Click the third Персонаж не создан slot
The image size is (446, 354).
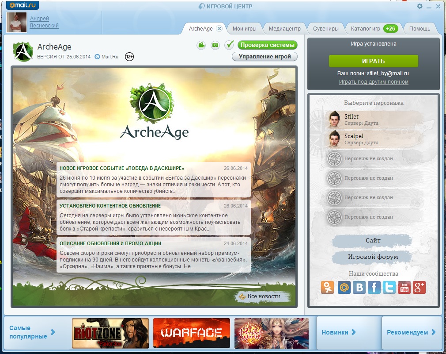[374, 197]
